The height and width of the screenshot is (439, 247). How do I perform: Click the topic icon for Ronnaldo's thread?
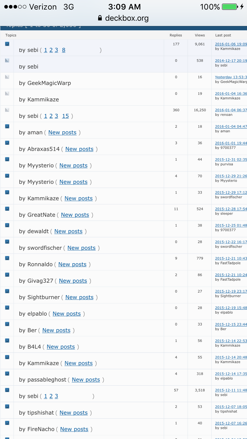(x=7, y=258)
